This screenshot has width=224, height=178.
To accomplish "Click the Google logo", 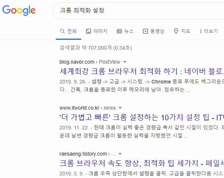I will (19, 10).
